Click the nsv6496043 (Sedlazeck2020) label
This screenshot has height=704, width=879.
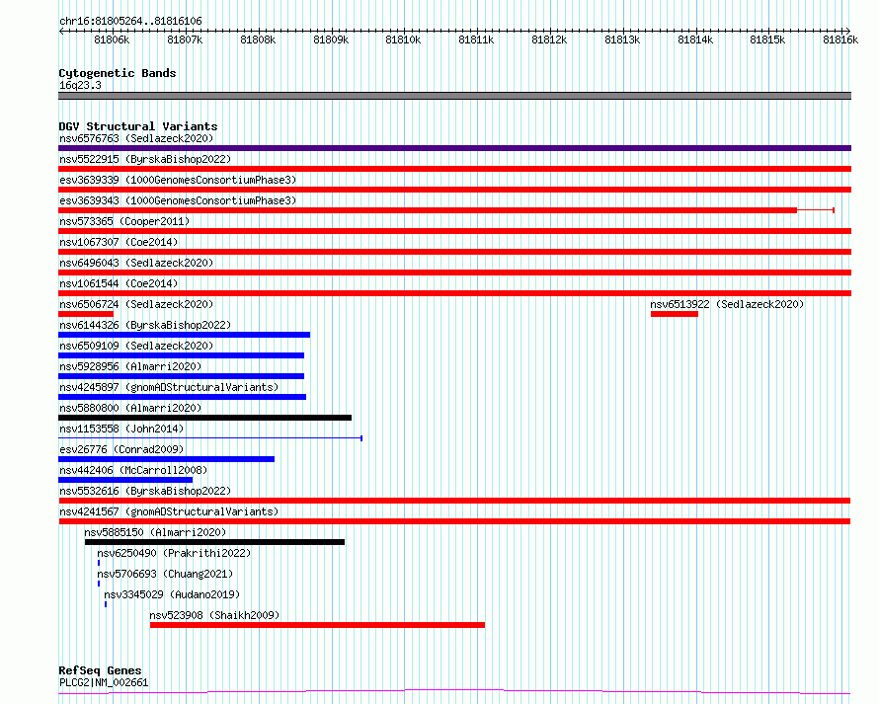(x=136, y=263)
